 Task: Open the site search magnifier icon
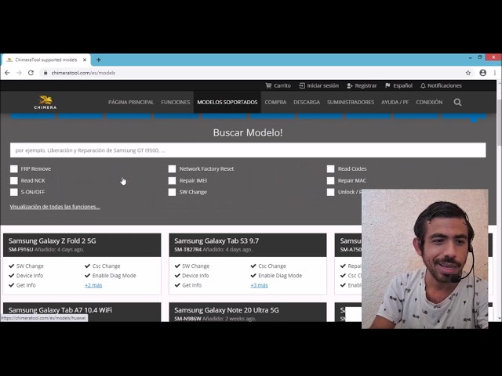pyautogui.click(x=457, y=103)
